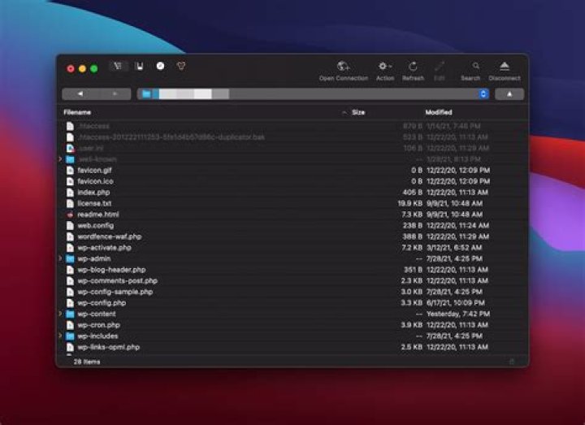Select the Browser outline view icon
585x425 pixels.
click(x=117, y=67)
